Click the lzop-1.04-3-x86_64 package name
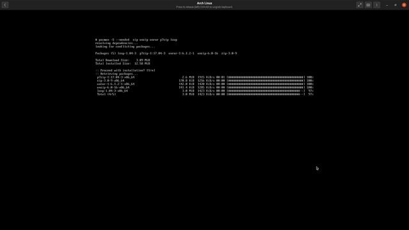The image size is (409, 230). click(112, 91)
